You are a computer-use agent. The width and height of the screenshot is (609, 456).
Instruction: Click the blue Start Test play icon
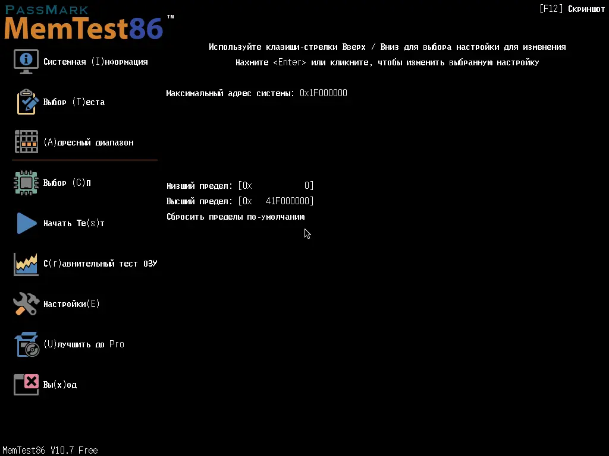pos(27,223)
